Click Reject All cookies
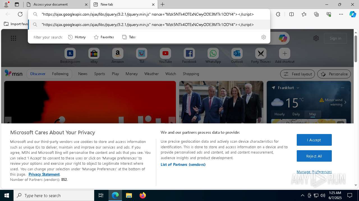Screen dimensions: 359x201 pos(314,156)
